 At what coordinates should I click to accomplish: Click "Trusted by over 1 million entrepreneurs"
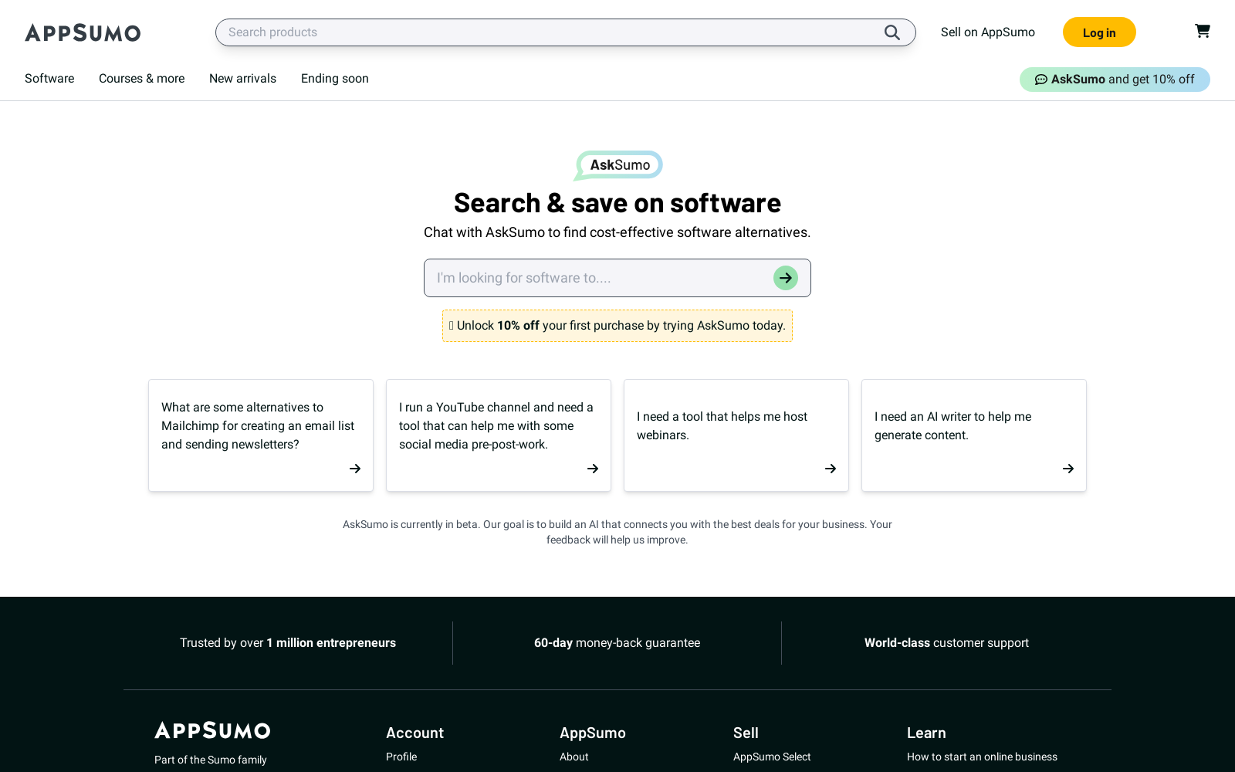[288, 643]
